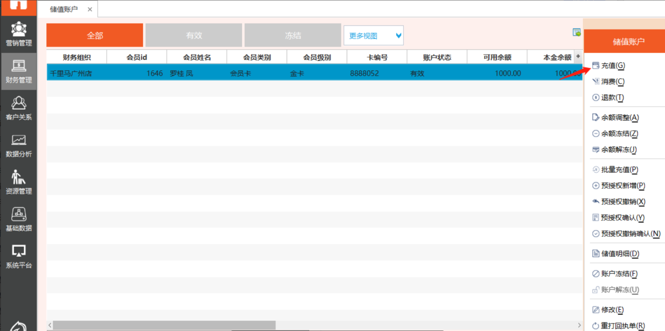Viewport: 665px width, 331px height.
Task: Open 余额调整(A) action
Action: [620, 118]
